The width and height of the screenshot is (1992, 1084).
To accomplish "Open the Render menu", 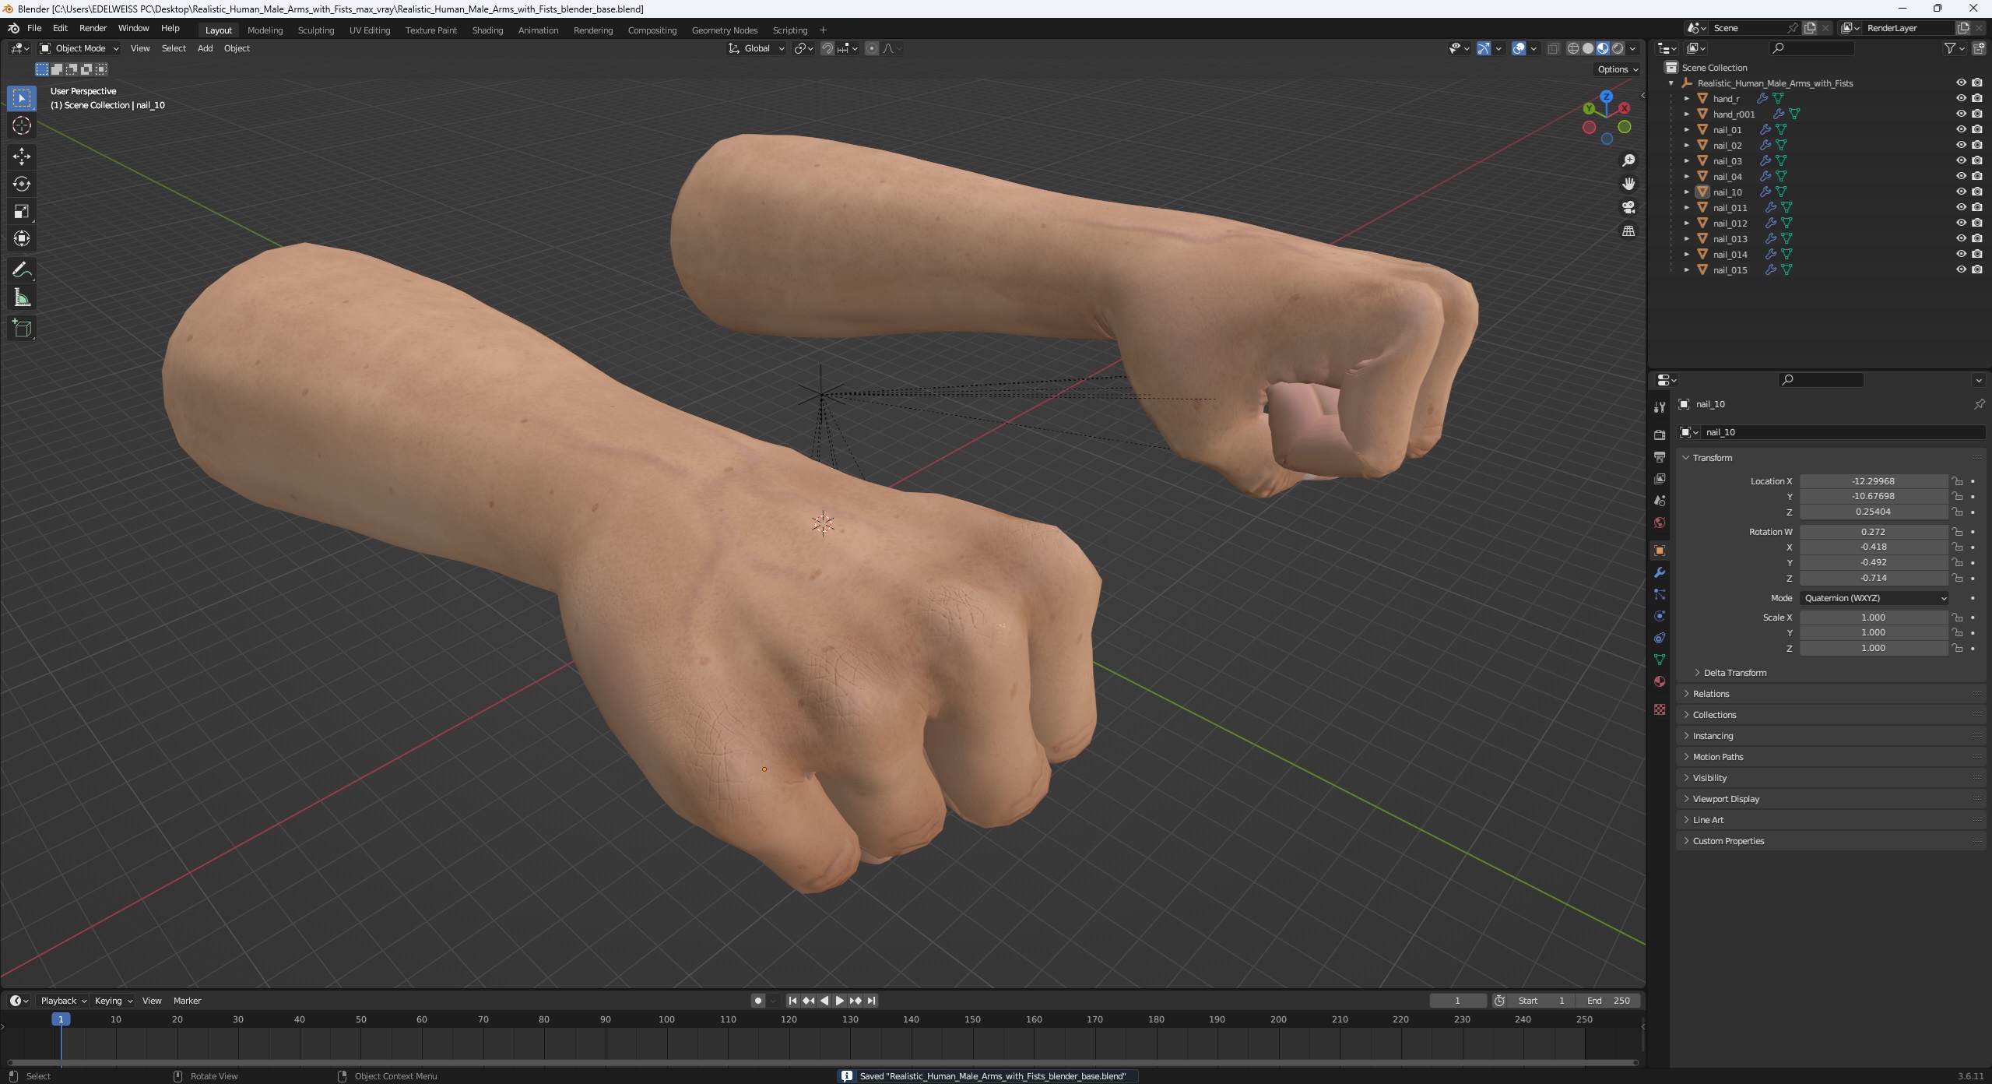I will 92,28.
